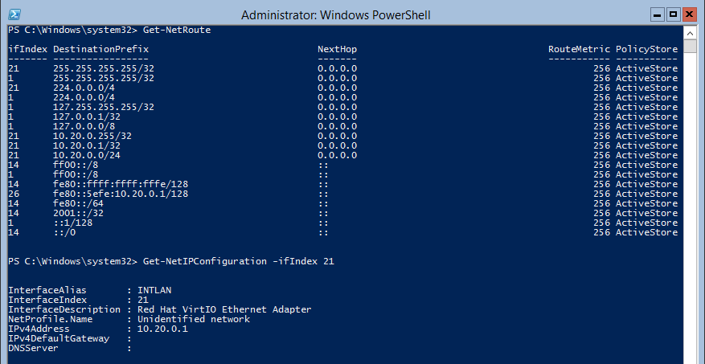
Task: Click the IPv4Address value 10.20.0.1
Action: tap(162, 329)
